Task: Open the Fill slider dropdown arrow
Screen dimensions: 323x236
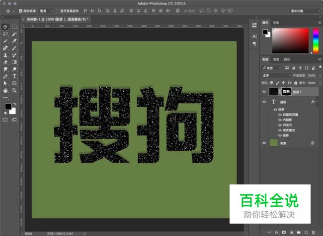Action: click(x=320, y=83)
